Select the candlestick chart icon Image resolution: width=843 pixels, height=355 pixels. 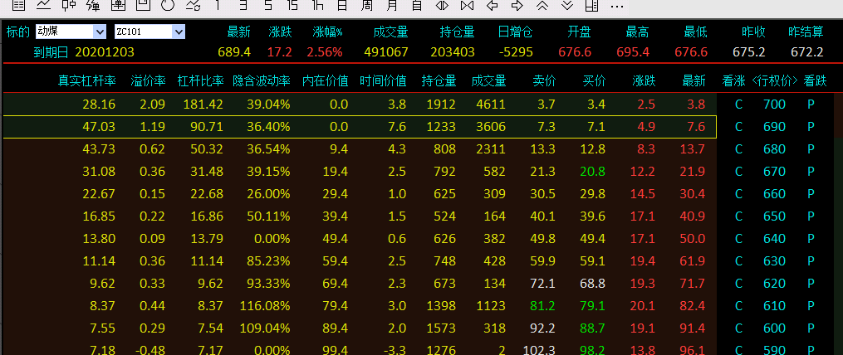[69, 5]
